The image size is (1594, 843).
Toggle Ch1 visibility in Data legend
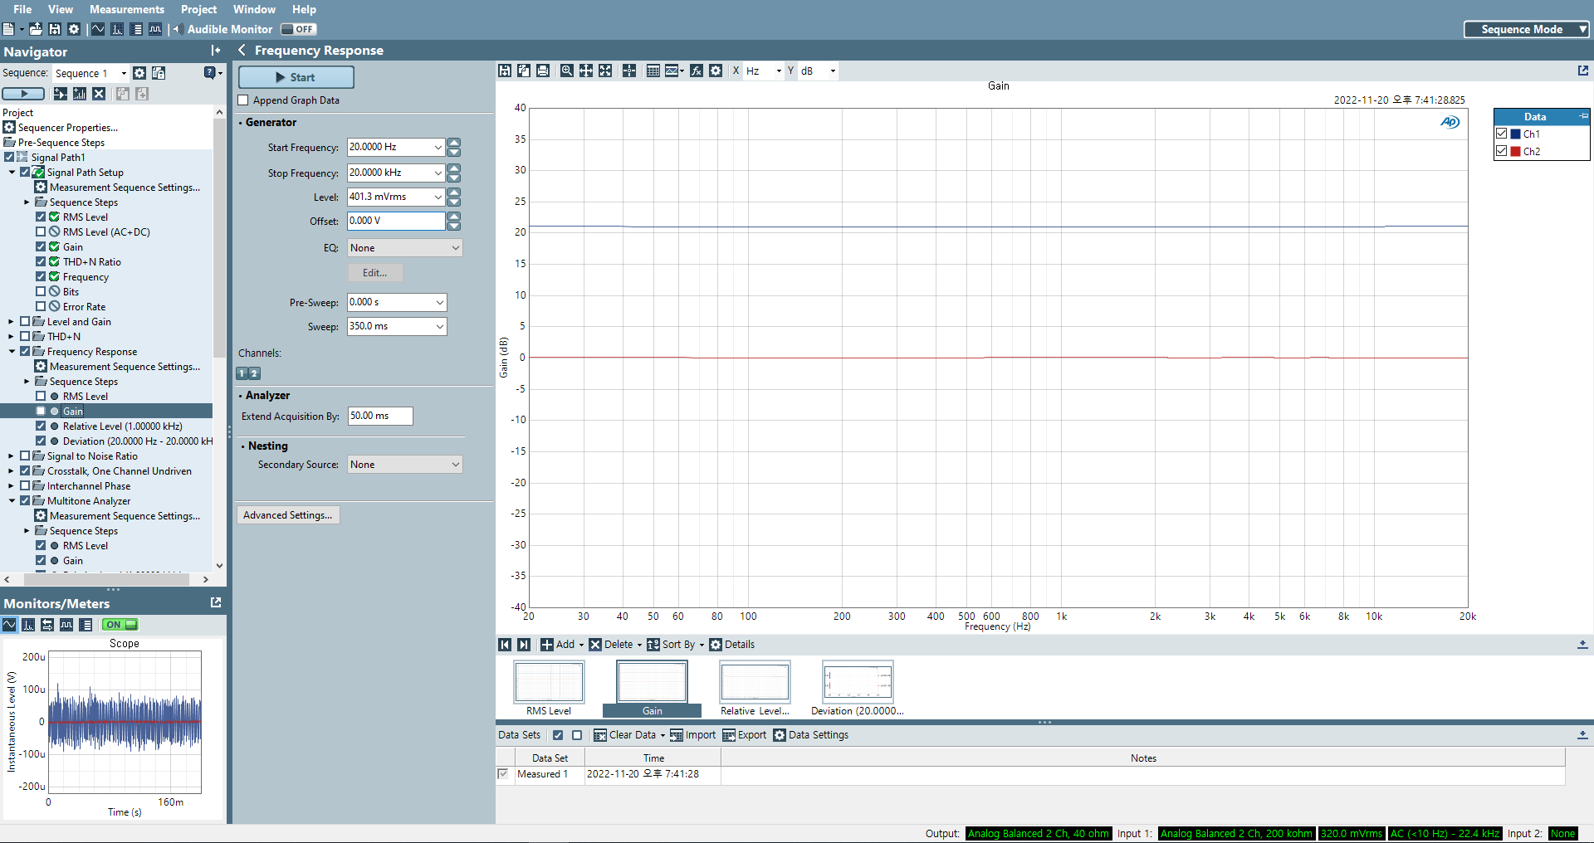[1502, 134]
